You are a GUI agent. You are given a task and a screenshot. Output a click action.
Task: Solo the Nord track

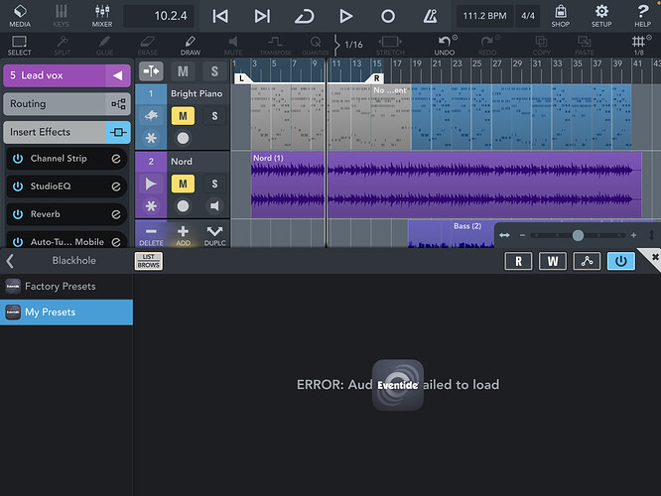coord(214,184)
